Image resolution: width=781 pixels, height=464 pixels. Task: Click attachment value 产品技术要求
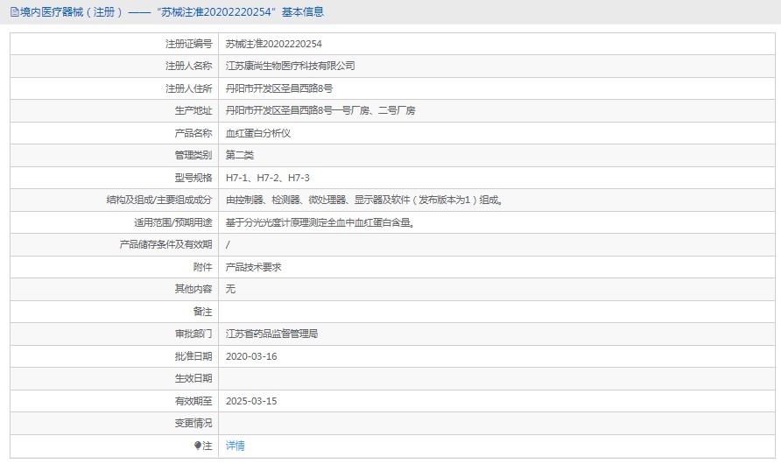254,267
